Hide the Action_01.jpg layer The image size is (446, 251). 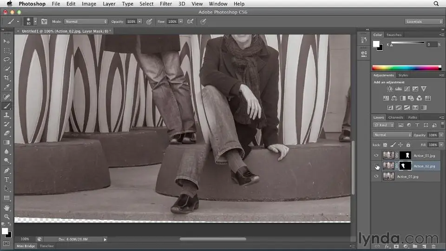[x=376, y=155]
